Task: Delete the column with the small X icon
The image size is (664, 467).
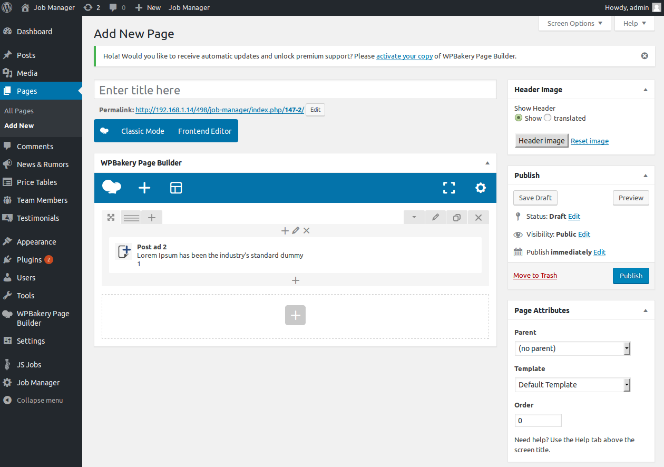Action: 306,231
